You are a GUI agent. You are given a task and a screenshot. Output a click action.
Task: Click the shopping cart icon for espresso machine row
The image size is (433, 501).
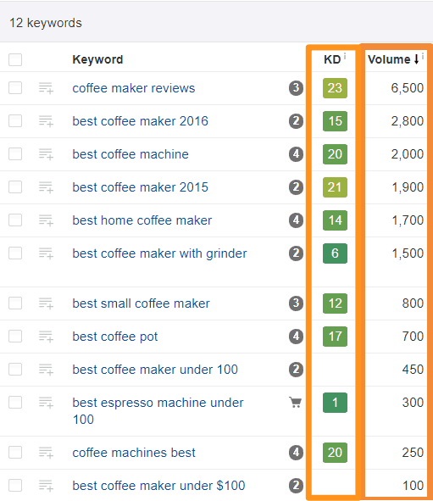pos(296,403)
